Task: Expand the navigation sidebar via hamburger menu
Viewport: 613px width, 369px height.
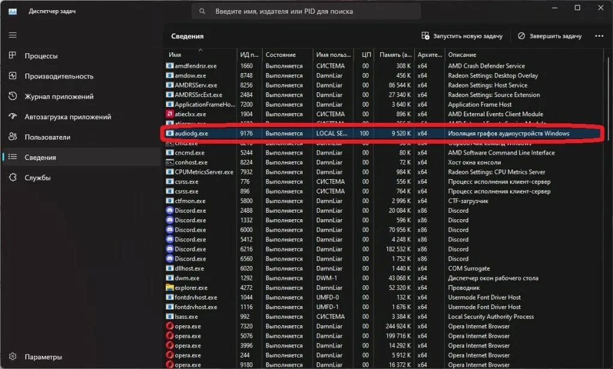Action: 12,34
